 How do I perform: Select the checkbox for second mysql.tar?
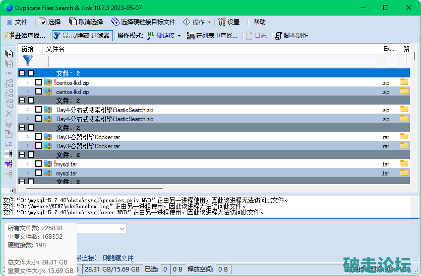[39, 173]
